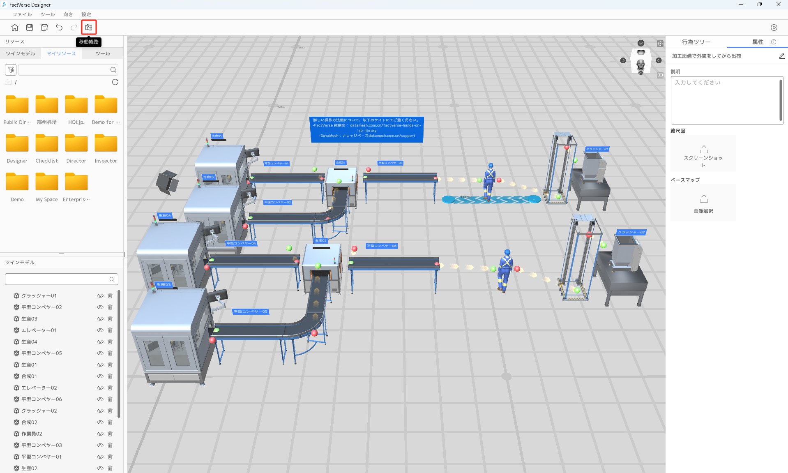Open the Public Dir folder
This screenshot has width=788, height=473.
(x=17, y=109)
